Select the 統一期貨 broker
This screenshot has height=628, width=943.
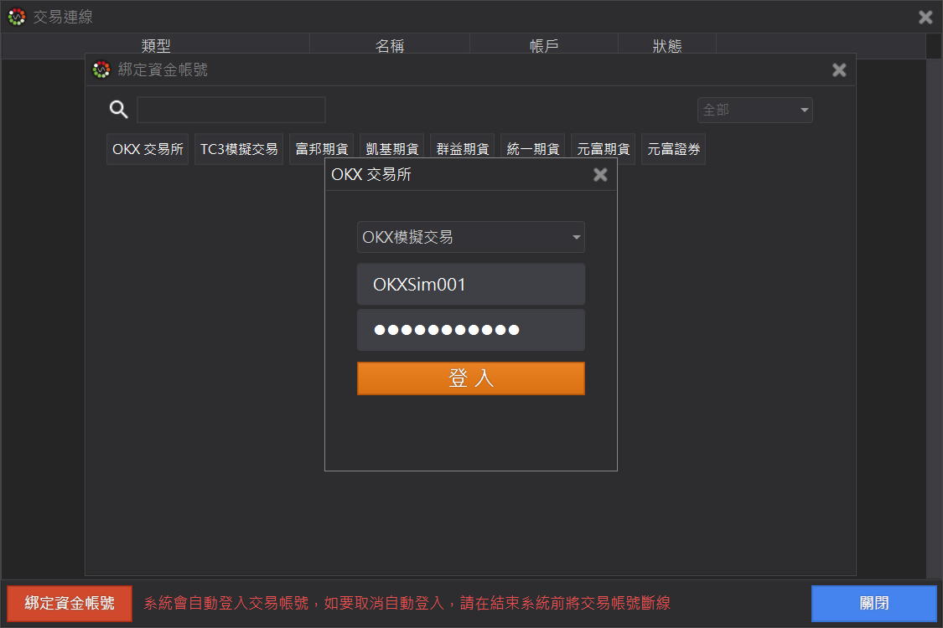tap(533, 149)
